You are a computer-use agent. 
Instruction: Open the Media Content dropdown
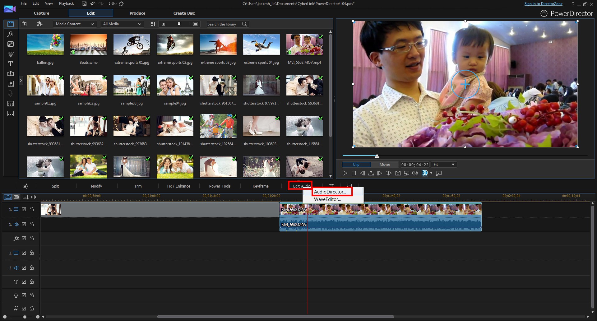click(75, 24)
